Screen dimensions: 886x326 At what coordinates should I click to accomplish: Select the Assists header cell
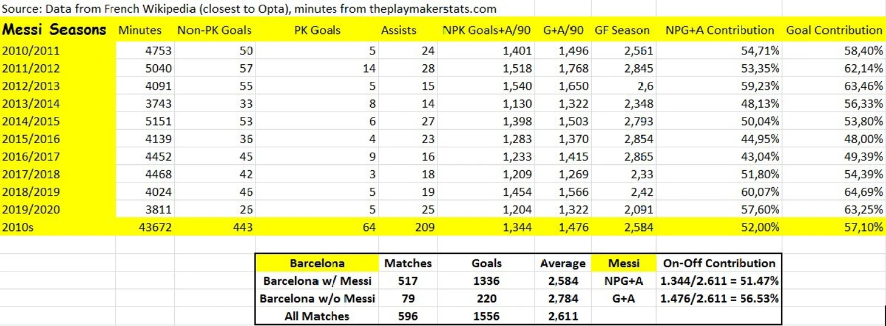(x=398, y=30)
